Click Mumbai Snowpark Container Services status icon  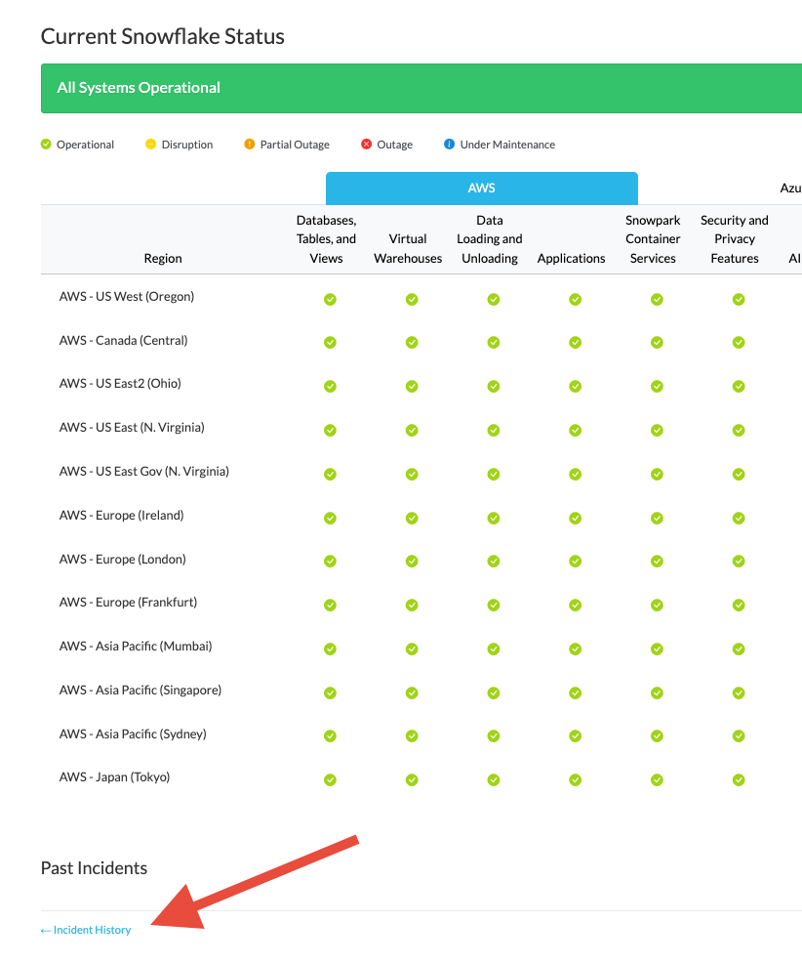coord(657,650)
